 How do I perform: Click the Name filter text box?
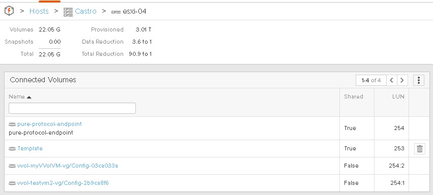[72, 108]
